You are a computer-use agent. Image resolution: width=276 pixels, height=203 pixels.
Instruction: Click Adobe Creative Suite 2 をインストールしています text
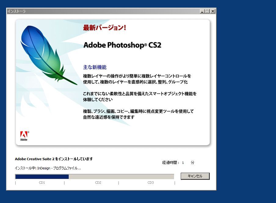pos(54,159)
